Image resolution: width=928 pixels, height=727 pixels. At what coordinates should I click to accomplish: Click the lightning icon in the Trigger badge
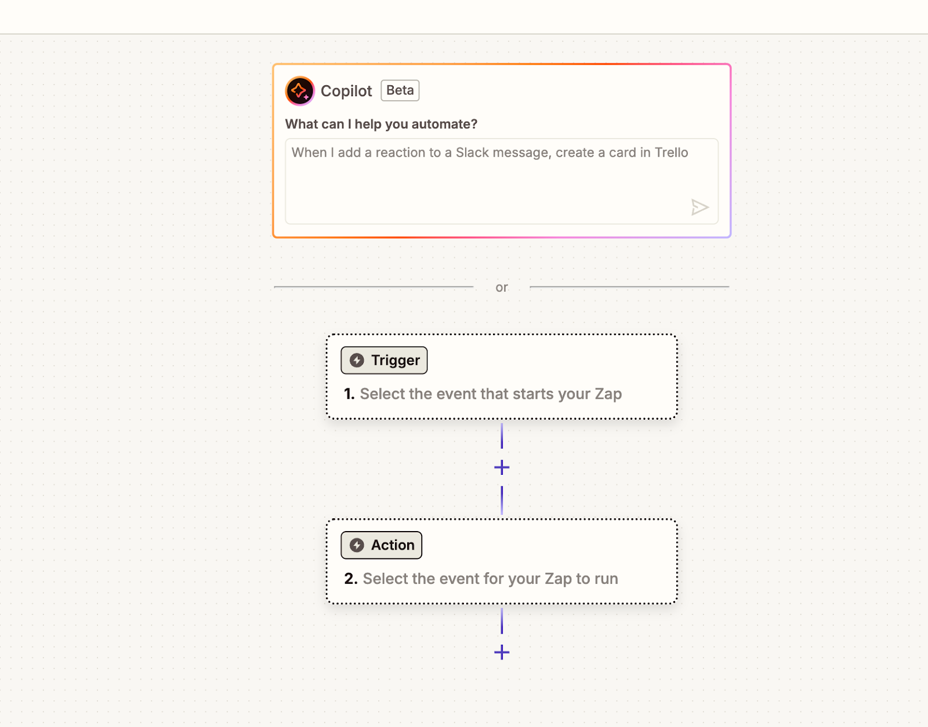[x=357, y=360]
